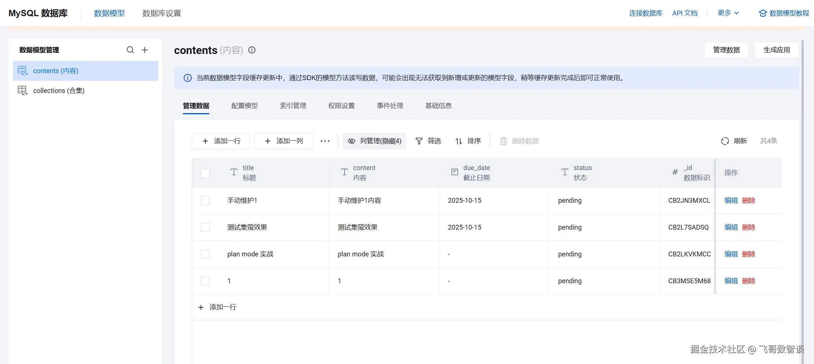Screen dimensions: 814x364
Task: Click the info icon next to contents title
Action: pyautogui.click(x=252, y=50)
